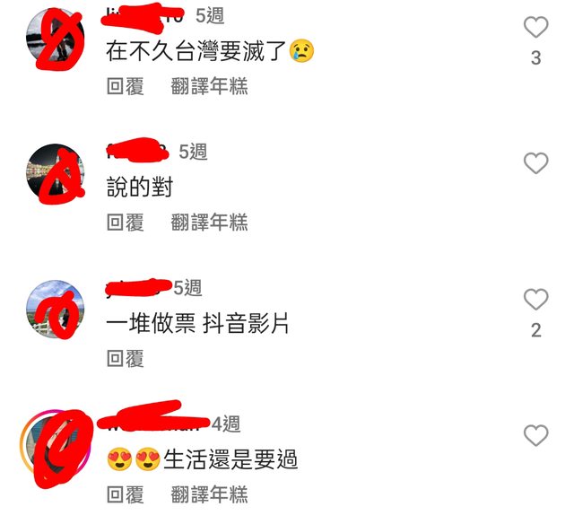Like the comment 說的對

click(x=536, y=163)
